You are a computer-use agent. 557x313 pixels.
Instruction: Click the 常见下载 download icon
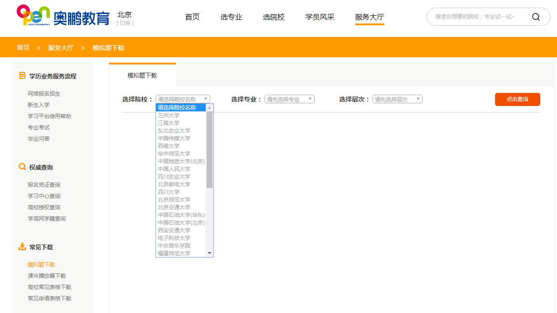22,247
